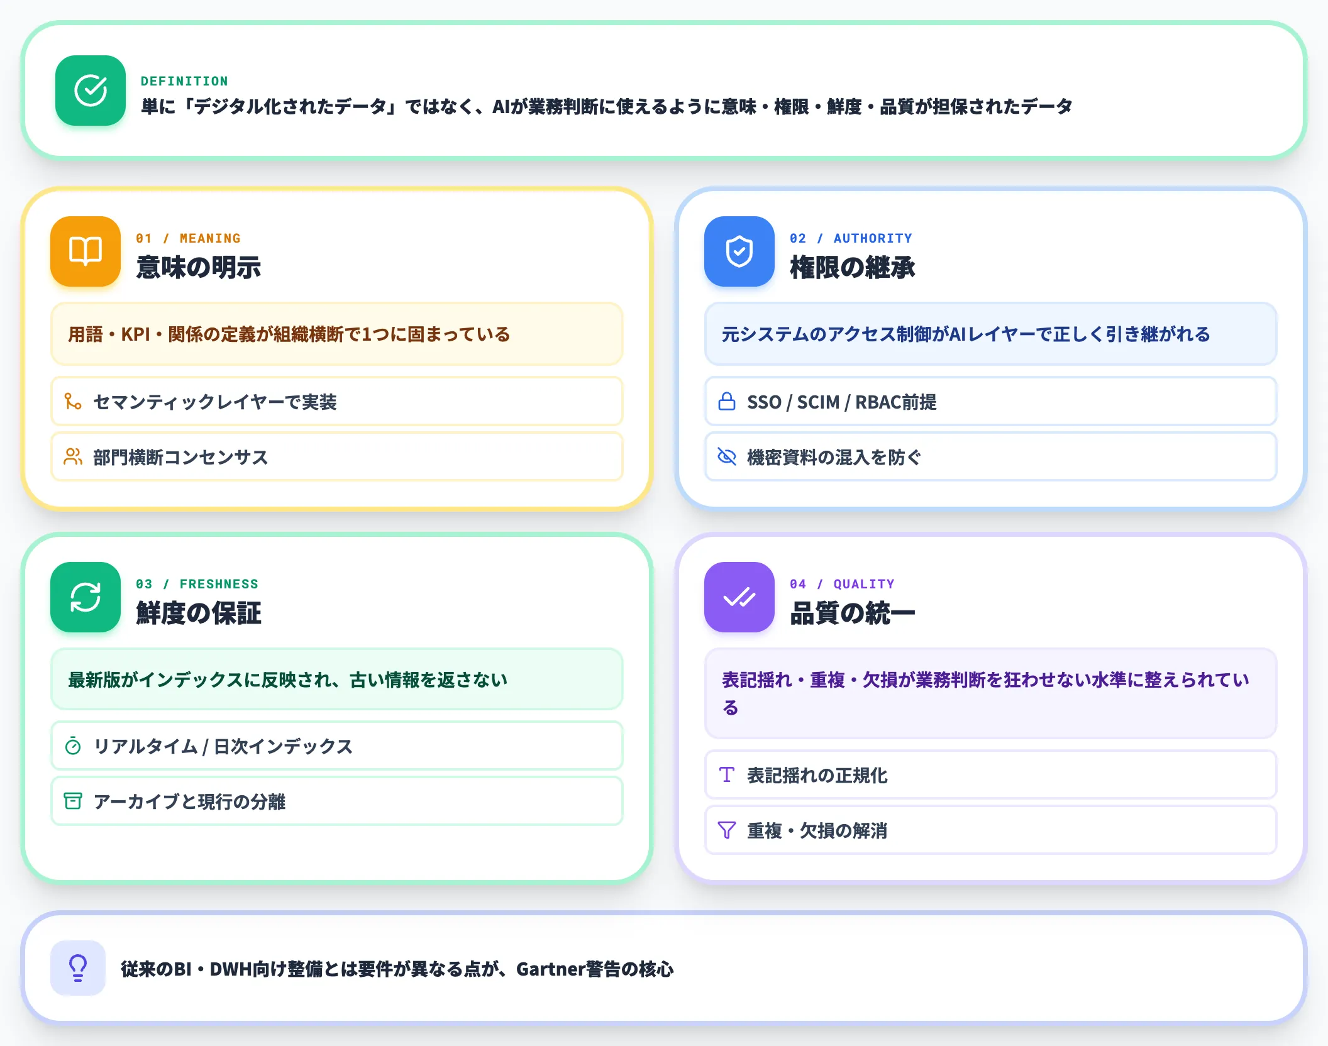Click the lightbulb icon in bottom banner
Viewport: 1328px width, 1046px height.
click(78, 968)
